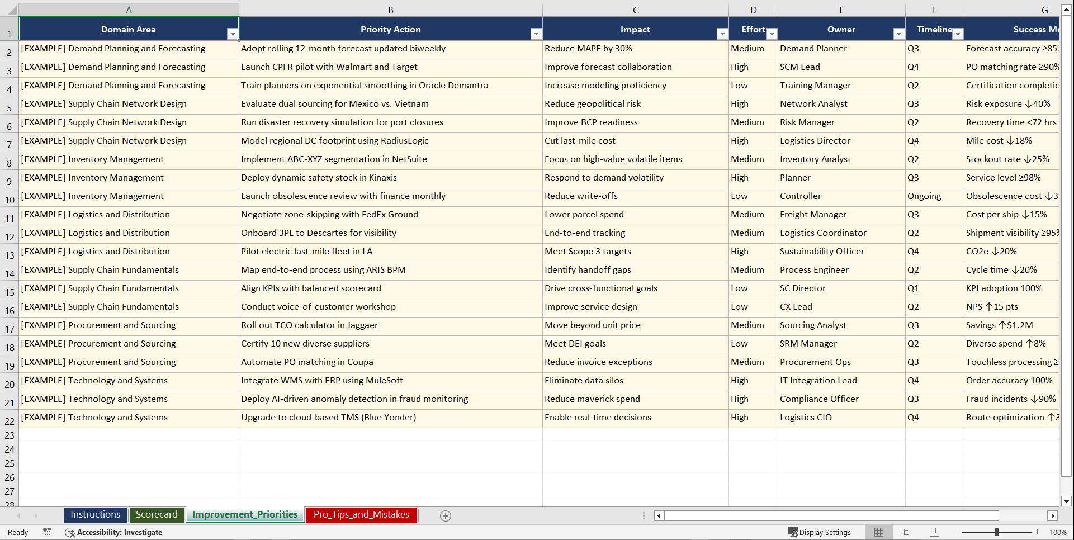Screen dimensions: 1074x540
Task: Click the macro recording icon near Ready
Action: coord(48,532)
